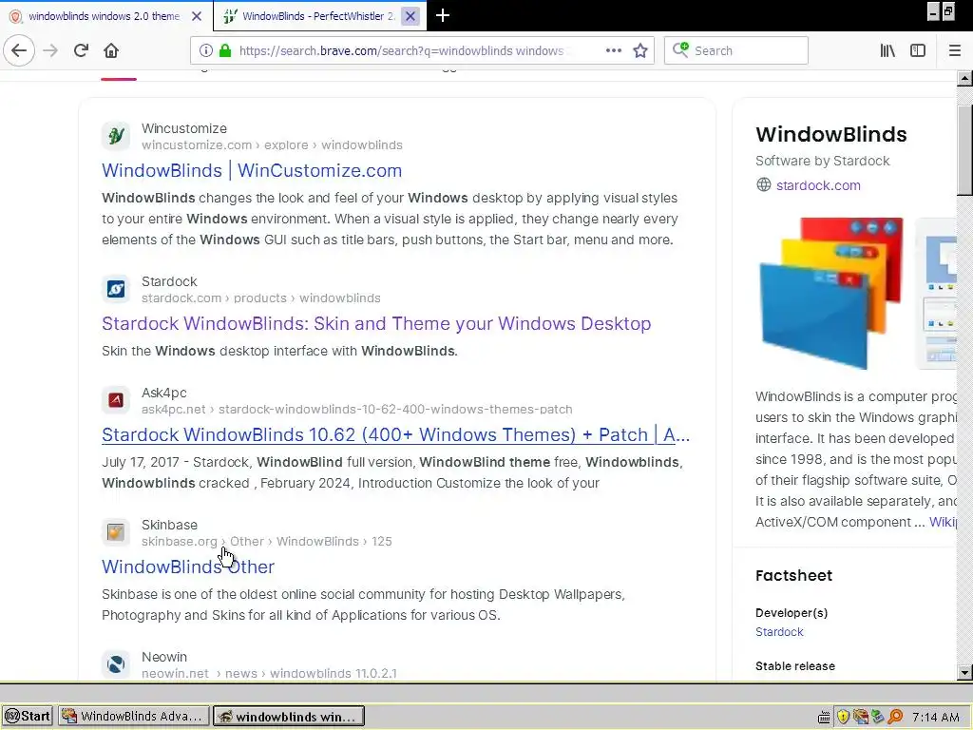
Task: Click the package box tray icon
Action: (x=860, y=717)
